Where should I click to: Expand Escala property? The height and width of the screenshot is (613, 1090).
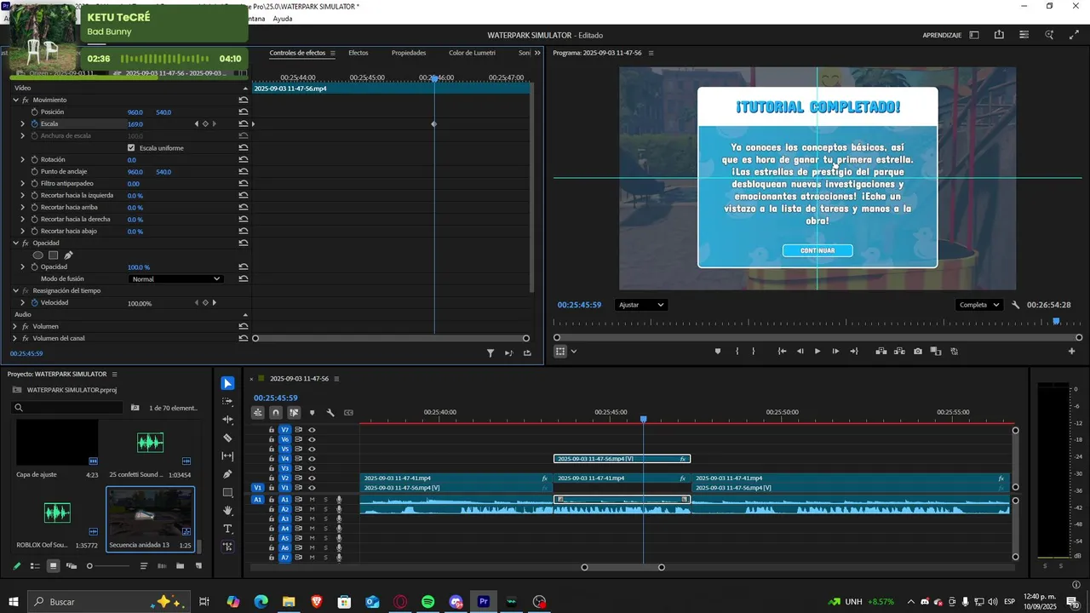[x=23, y=123]
